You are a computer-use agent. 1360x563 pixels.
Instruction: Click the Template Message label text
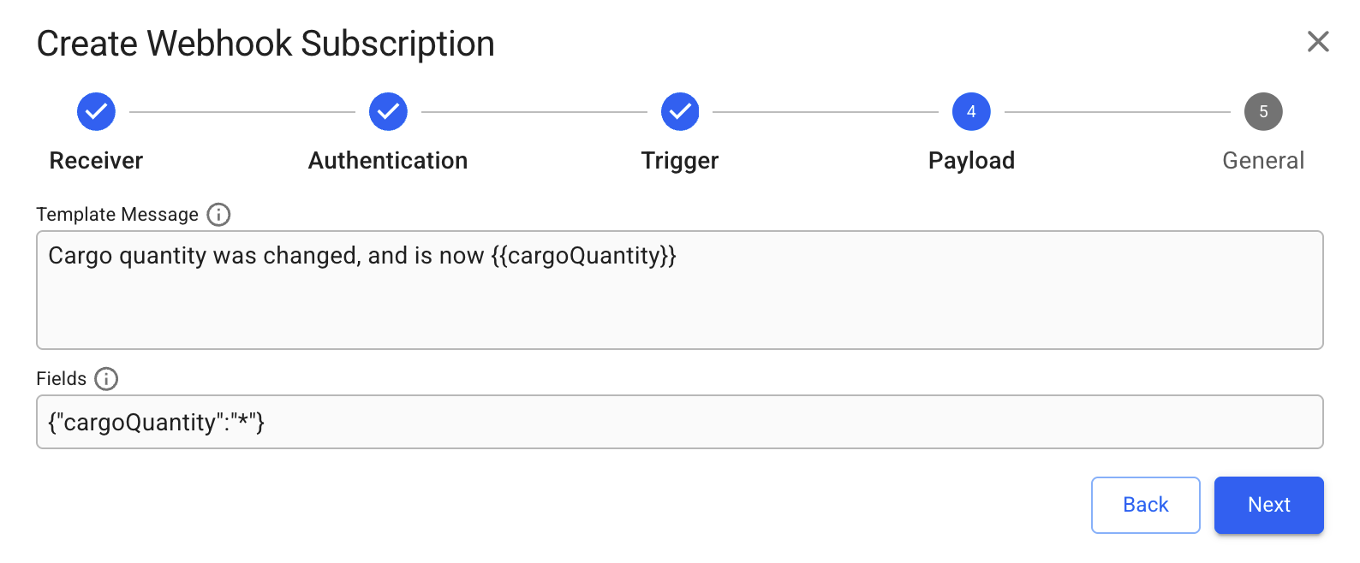click(x=117, y=215)
